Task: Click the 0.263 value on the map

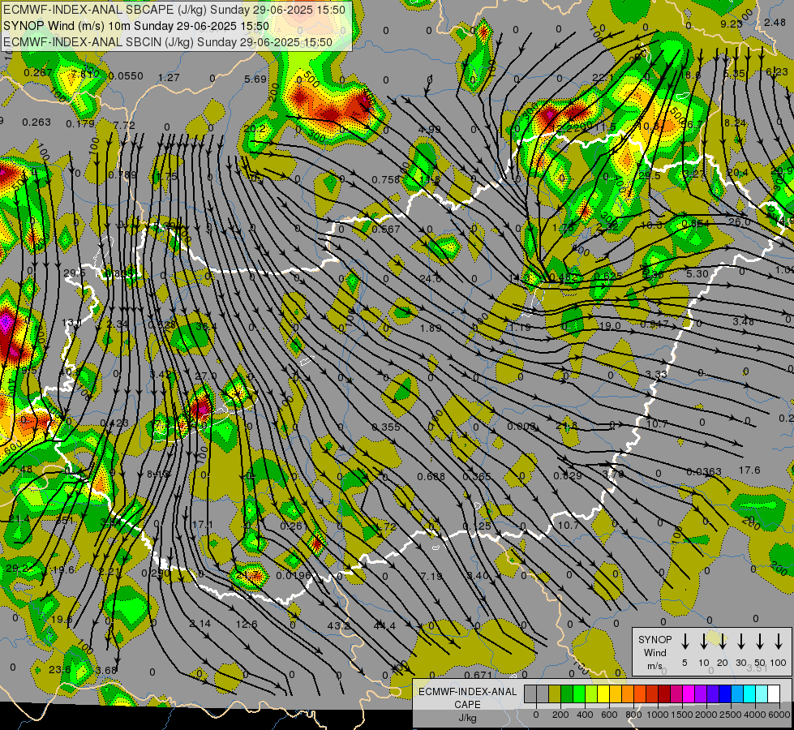Action: pos(36,122)
